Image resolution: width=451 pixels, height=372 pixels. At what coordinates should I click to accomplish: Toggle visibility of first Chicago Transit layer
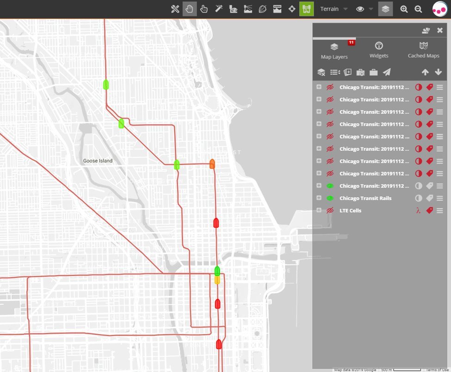pyautogui.click(x=330, y=87)
